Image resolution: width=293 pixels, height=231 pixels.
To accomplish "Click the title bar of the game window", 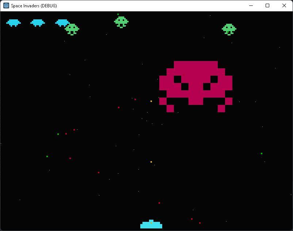I will coord(146,5).
